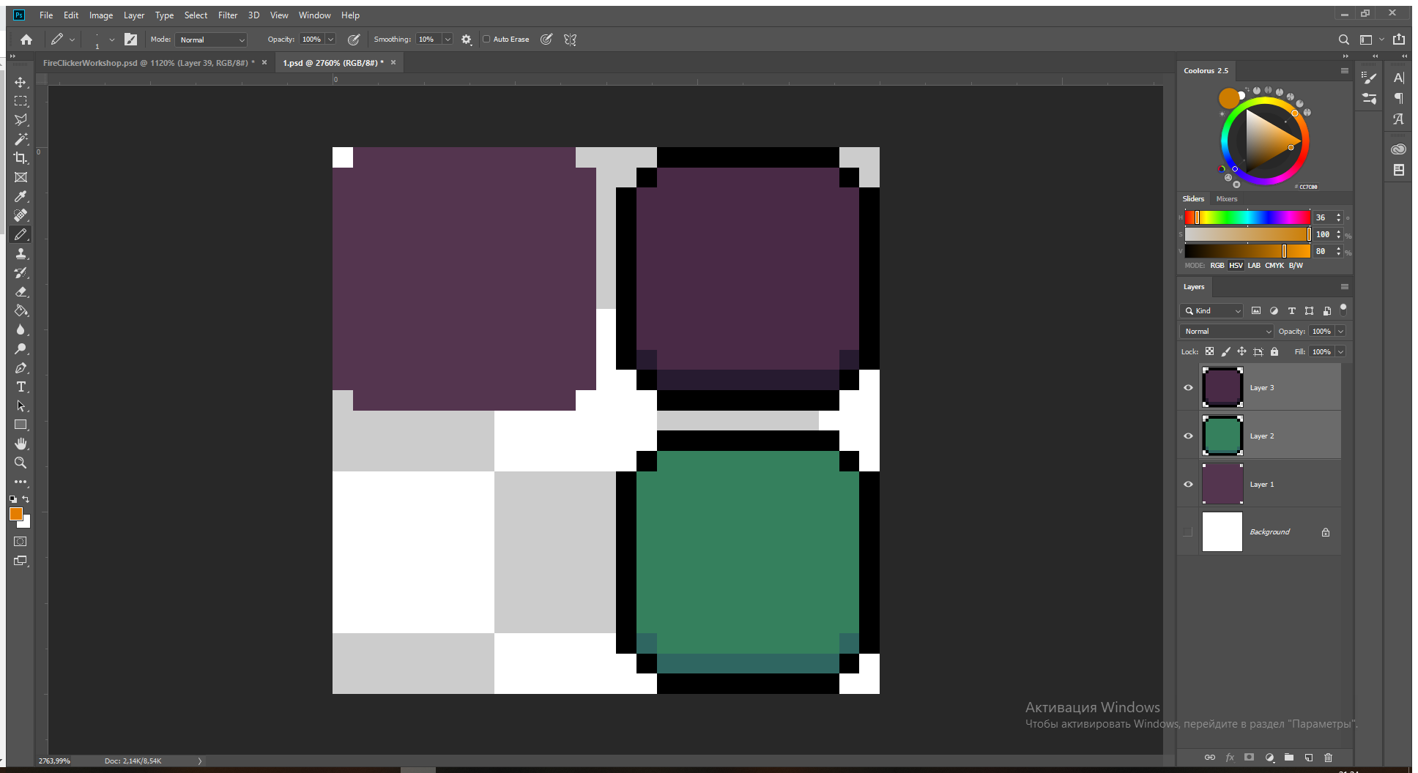Select the Rectangle shape tool
Screen dimensions: 1418x773
21,425
